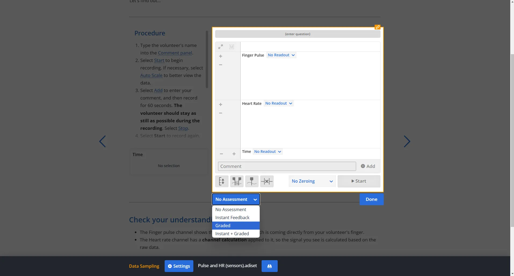
Task: Zoom in on the Finger Pulse channel
Action: [x=221, y=56]
